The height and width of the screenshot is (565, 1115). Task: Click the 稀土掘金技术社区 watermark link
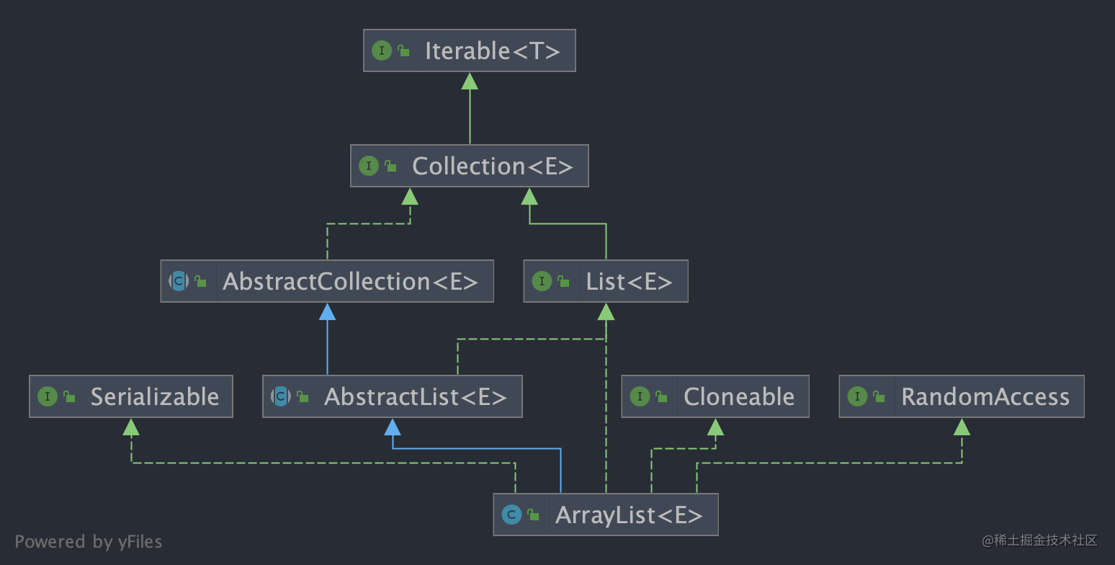click(1039, 539)
